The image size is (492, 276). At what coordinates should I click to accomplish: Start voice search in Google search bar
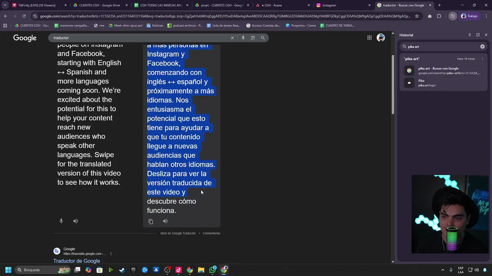click(243, 38)
